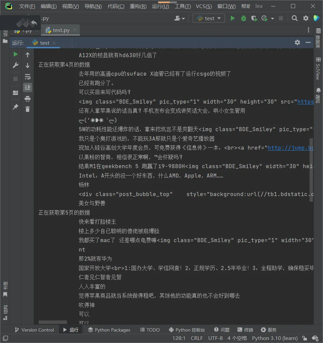Click the wrench icon in Run panel
This screenshot has width=323, height=343.
15,66
